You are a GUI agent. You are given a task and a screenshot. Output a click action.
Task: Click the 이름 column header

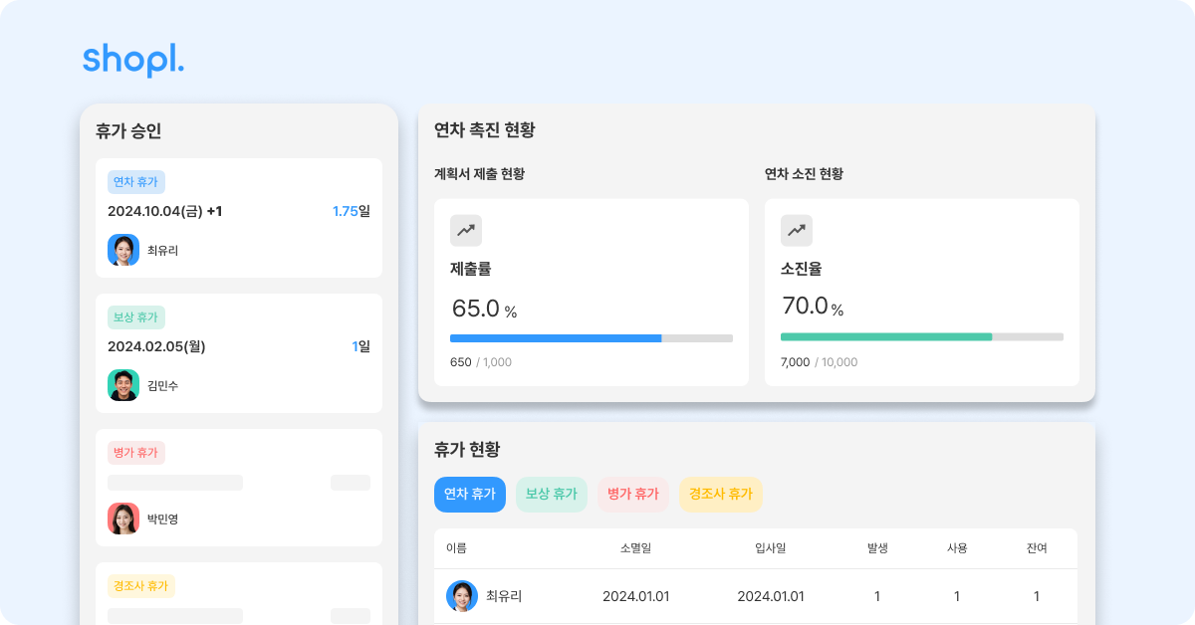[456, 548]
